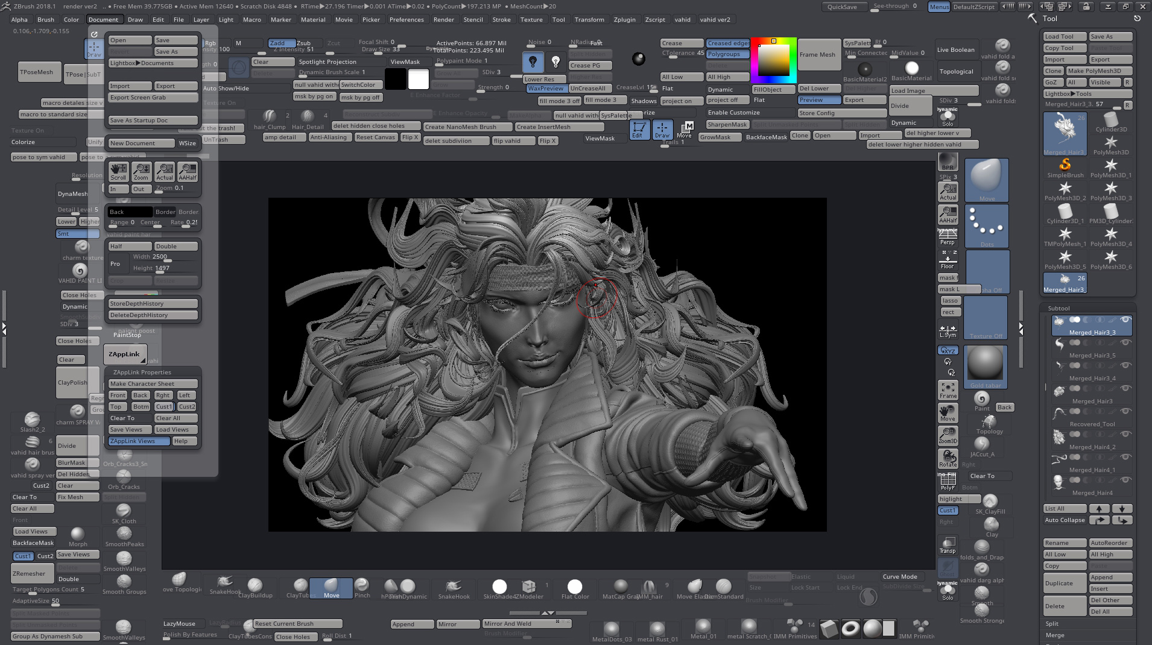Image resolution: width=1152 pixels, height=645 pixels.
Task: Click New Document button
Action: [x=141, y=143]
